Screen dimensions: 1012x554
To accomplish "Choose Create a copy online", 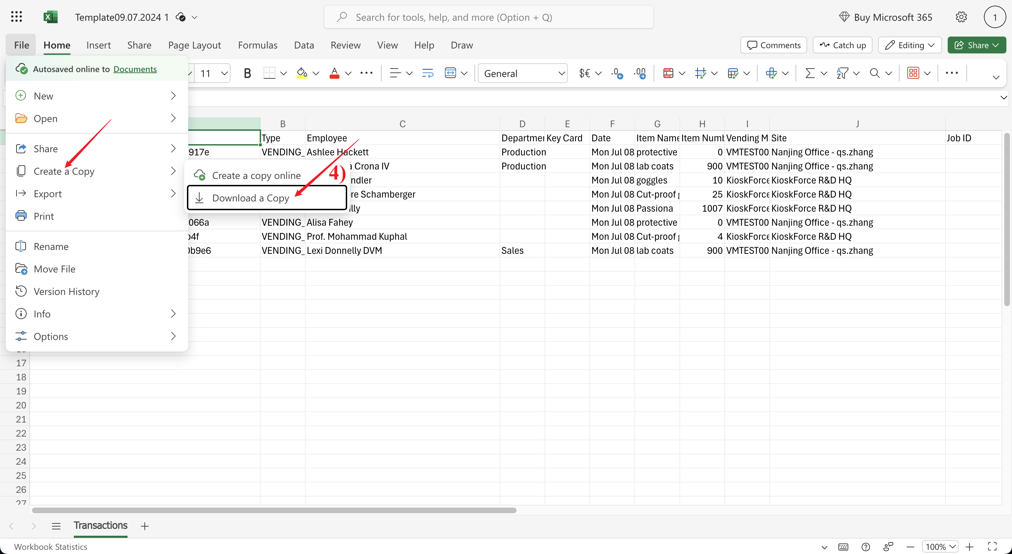I will 267,175.
